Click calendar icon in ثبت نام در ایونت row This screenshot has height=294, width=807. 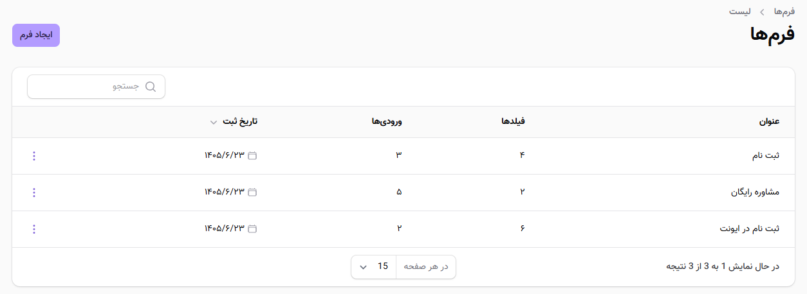[x=252, y=229]
